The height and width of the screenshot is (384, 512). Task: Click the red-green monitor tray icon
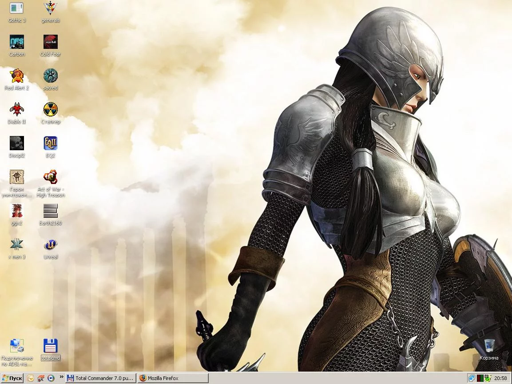(x=480, y=378)
